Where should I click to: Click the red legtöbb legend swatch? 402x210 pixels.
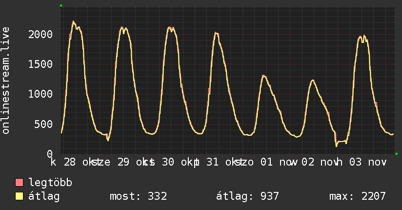pos(20,183)
